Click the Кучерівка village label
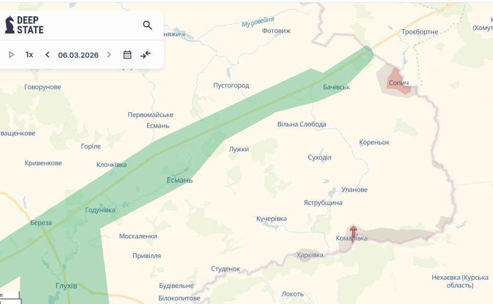The width and height of the screenshot is (493, 304). point(272,219)
